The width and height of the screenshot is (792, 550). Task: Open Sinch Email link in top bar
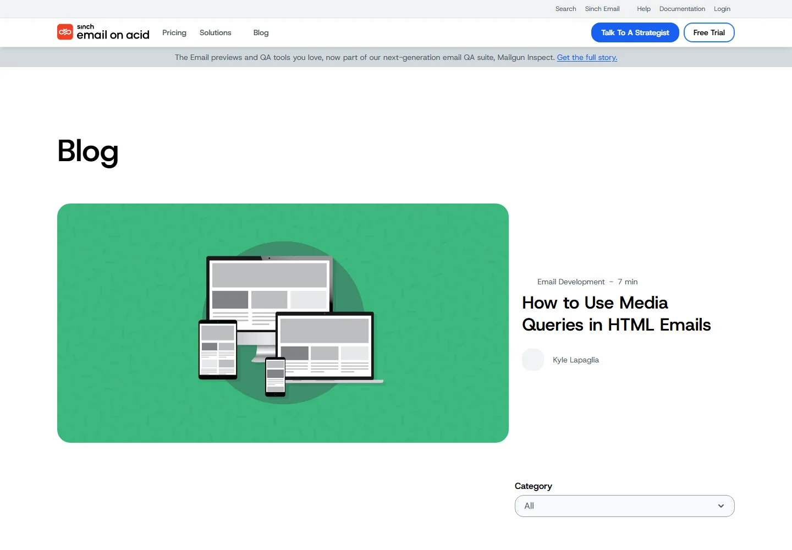coord(602,9)
